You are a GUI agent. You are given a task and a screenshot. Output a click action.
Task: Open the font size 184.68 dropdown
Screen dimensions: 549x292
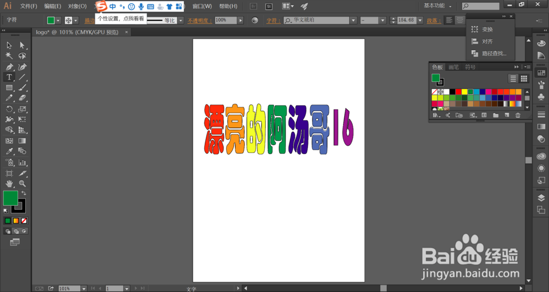pyautogui.click(x=420, y=20)
